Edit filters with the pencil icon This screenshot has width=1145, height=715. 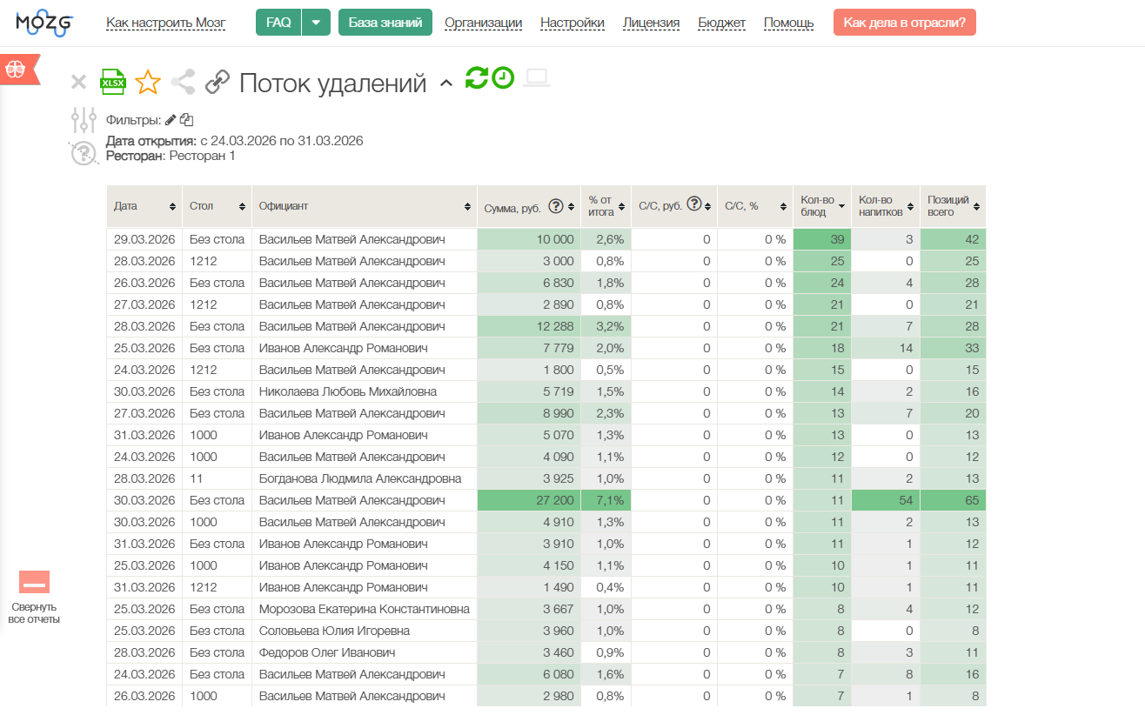(x=171, y=120)
